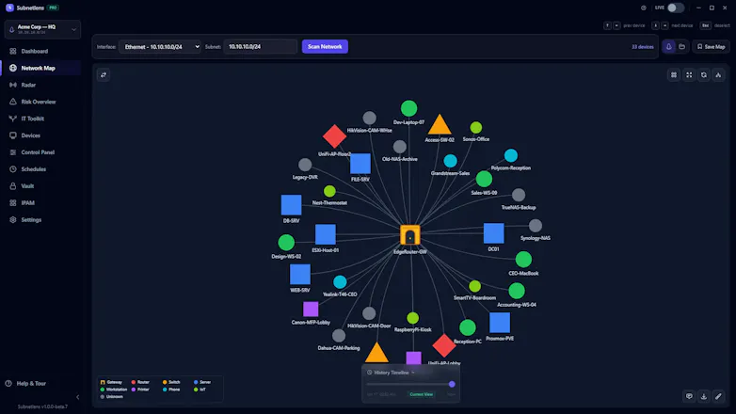Click the History Timeline slider handle
736x414 pixels.
point(452,384)
